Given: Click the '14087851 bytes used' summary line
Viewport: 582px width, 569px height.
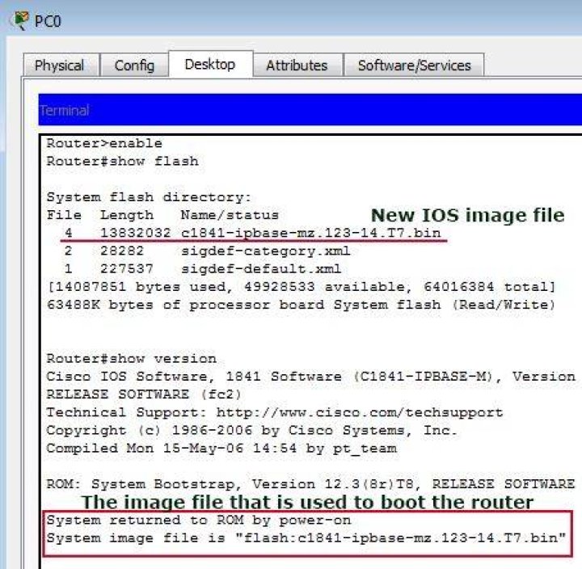Looking at the screenshot, I should point(302,287).
